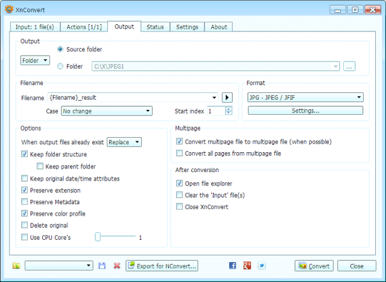
Task: Click Export for NConvert... button
Action: (x=162, y=266)
